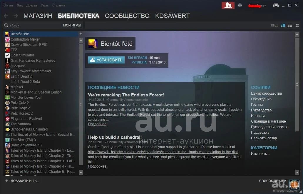The image size is (303, 194).
Task: Open the Steam menu
Action: coord(8,5)
